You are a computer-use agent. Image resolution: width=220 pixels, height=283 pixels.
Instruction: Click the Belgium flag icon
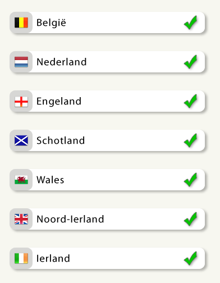click(21, 22)
